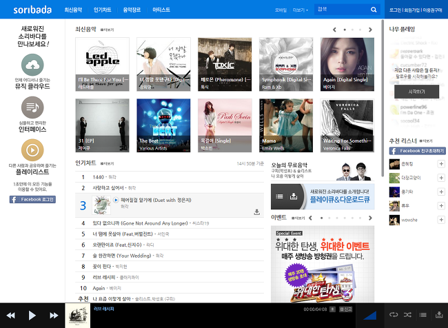Open the play queue list icon
448x328 pixels.
423,315
